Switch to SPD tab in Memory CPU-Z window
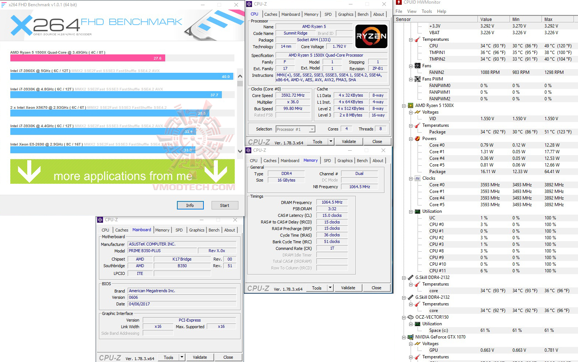This screenshot has height=362, width=578. click(x=327, y=161)
